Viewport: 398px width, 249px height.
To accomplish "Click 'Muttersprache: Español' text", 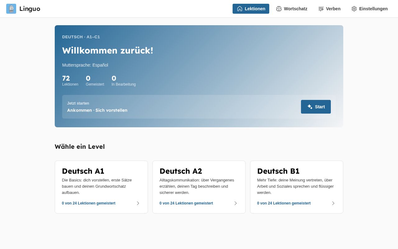I will (85, 65).
